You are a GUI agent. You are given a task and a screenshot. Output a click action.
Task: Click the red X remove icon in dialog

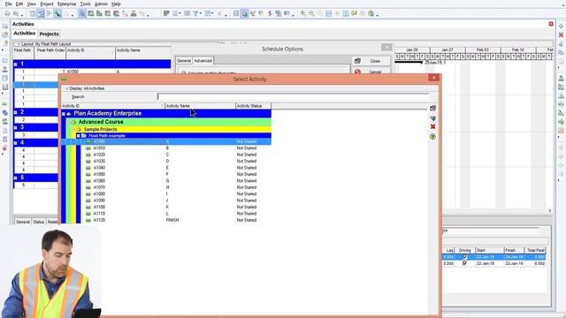[432, 127]
